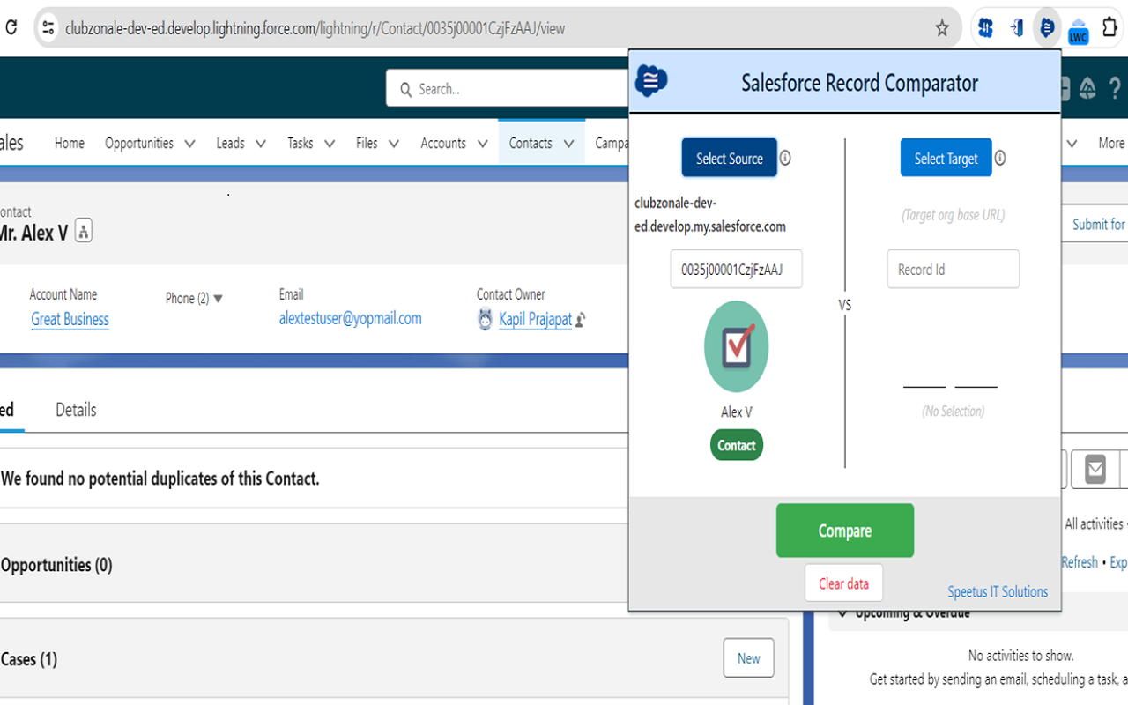Open Kapil Prajapat owner link
This screenshot has height=705, width=1128.
coord(536,319)
